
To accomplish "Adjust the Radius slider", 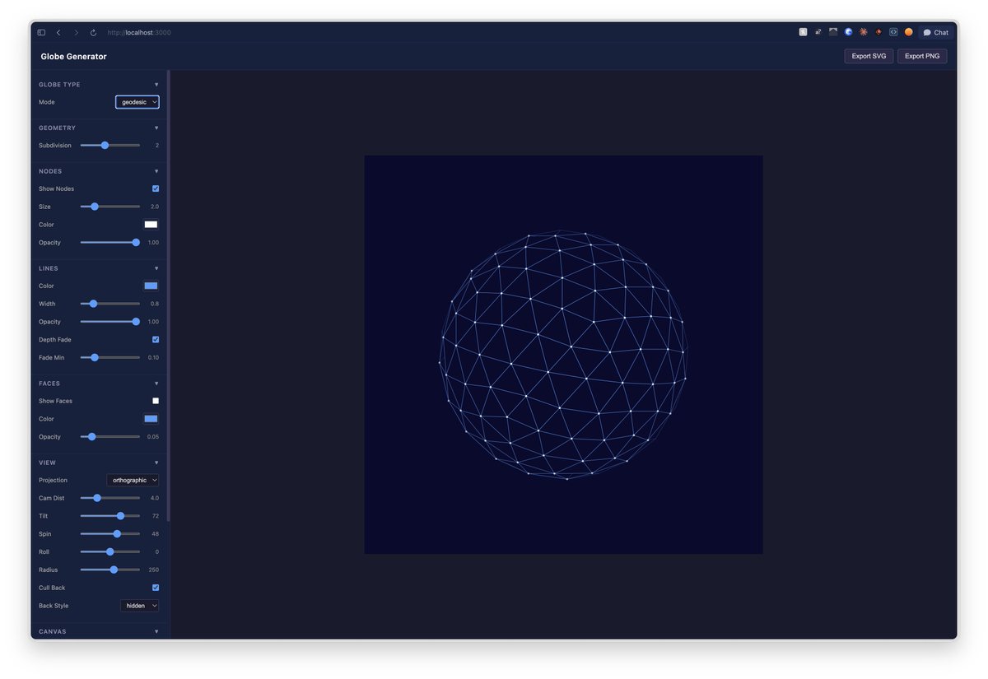I will (x=110, y=570).
